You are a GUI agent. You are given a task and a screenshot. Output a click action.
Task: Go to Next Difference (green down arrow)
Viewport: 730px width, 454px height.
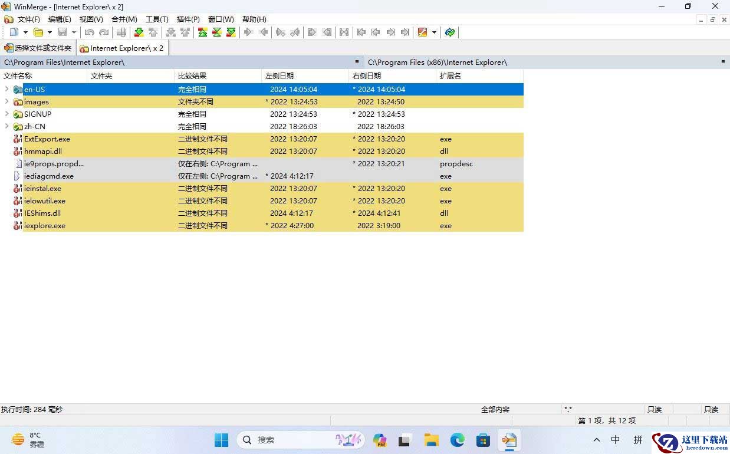139,32
